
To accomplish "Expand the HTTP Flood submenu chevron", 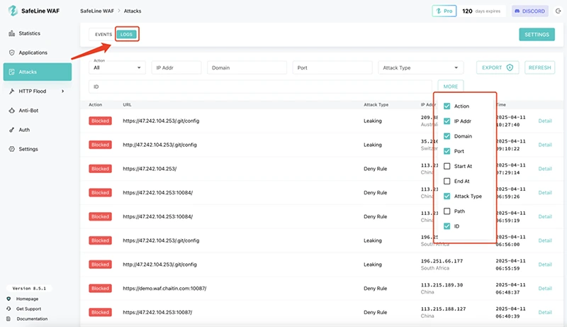I will pyautogui.click(x=62, y=91).
